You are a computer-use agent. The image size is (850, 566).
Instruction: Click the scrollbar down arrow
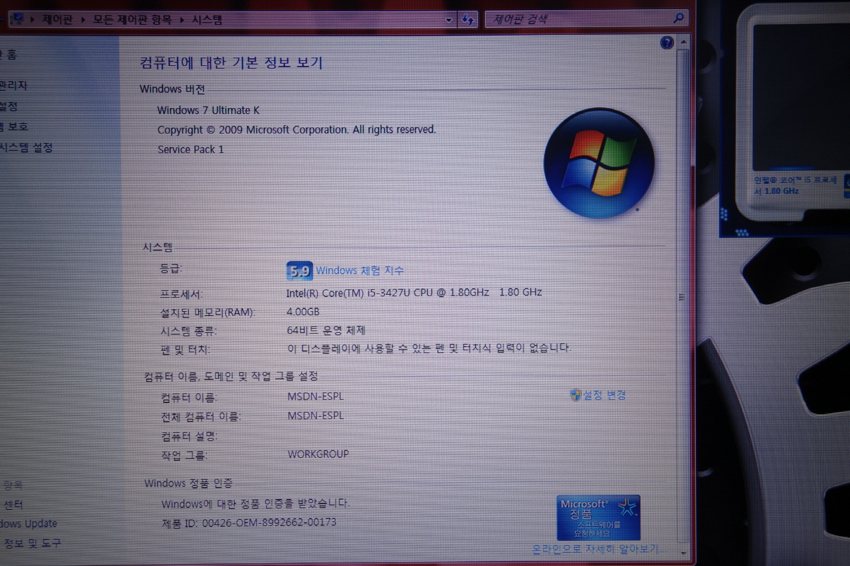coord(683,553)
